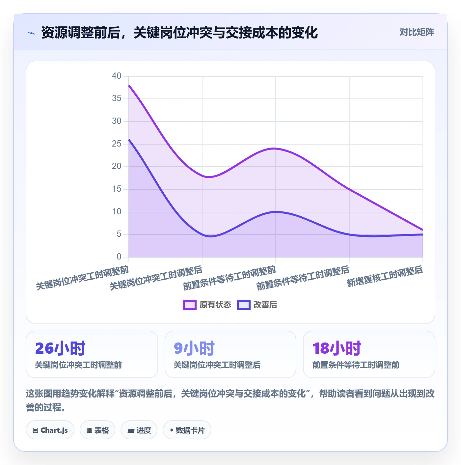Open the 9小时 stat card
This screenshot has height=465, width=461.
230,354
